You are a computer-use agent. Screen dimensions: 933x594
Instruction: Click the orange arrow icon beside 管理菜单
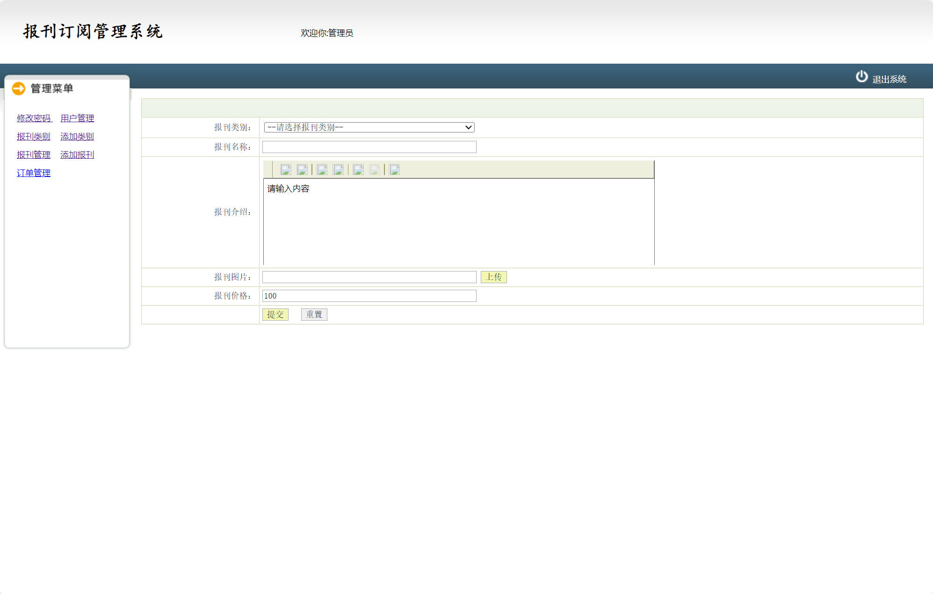[19, 88]
